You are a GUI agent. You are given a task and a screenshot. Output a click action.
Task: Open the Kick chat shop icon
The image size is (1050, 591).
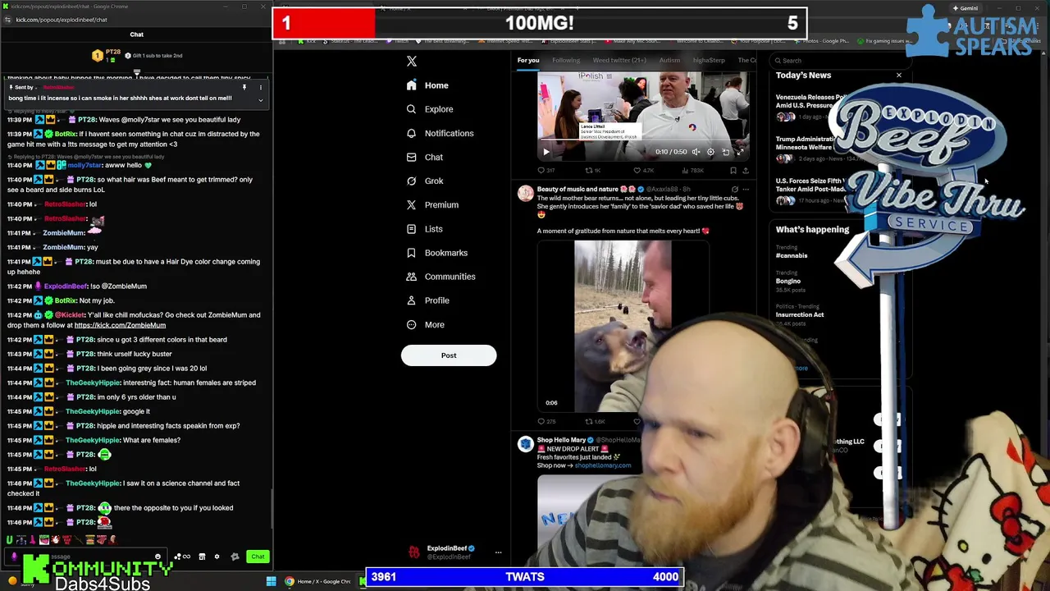(x=202, y=557)
